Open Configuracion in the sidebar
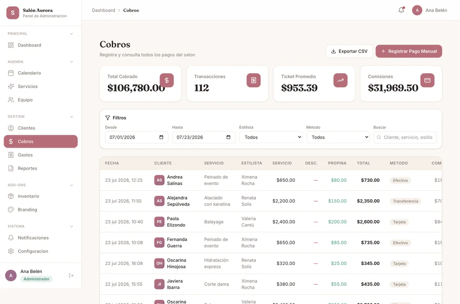Image resolution: width=460 pixels, height=304 pixels. pos(41,251)
